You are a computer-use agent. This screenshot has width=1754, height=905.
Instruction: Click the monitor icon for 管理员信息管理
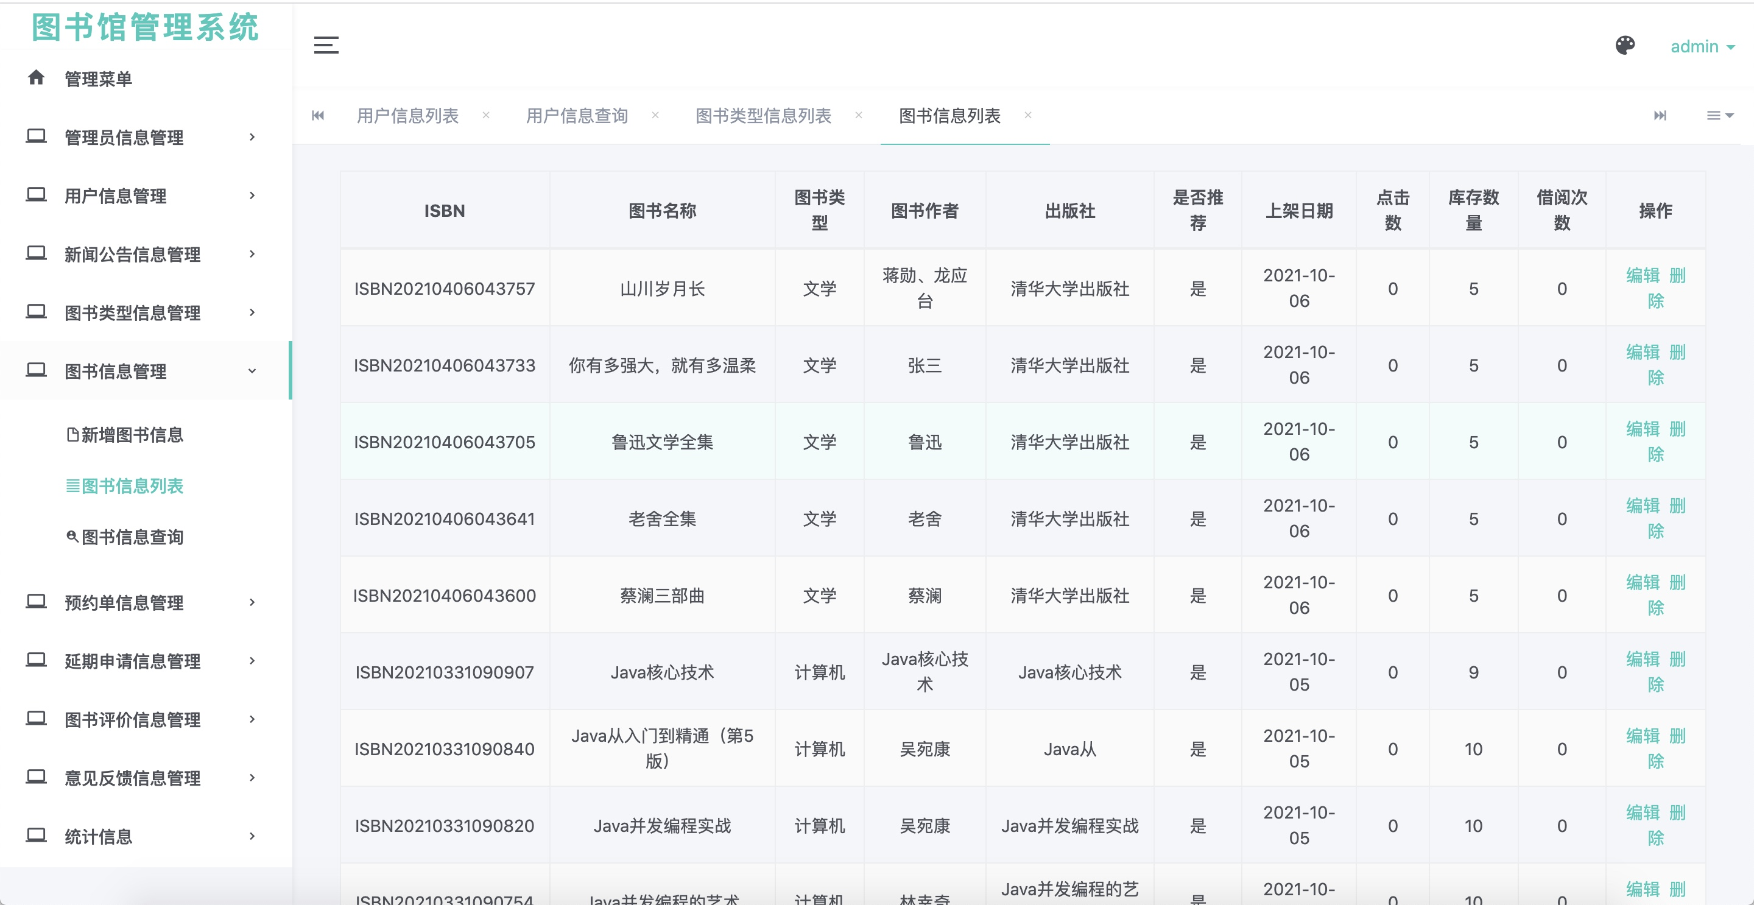36,136
